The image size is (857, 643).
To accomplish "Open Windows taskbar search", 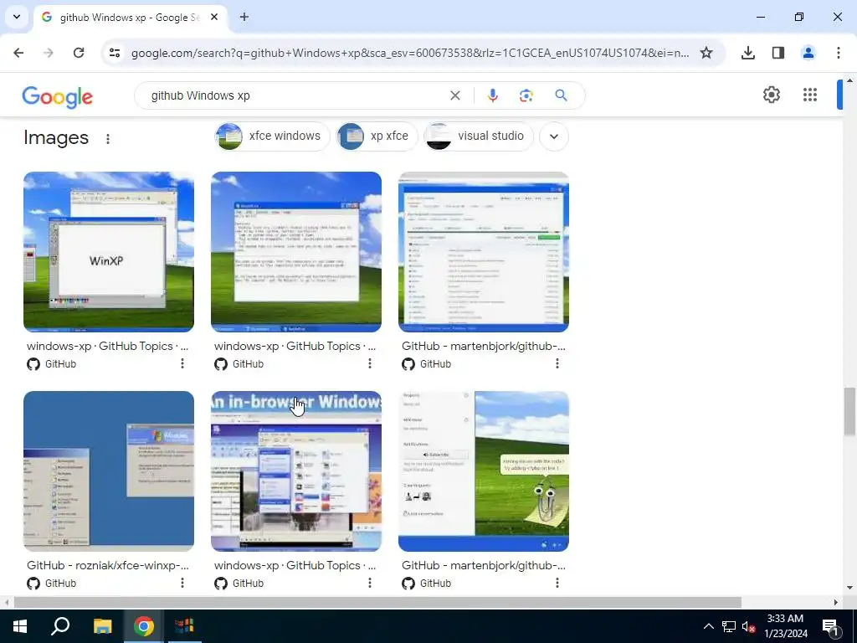I will [x=60, y=626].
